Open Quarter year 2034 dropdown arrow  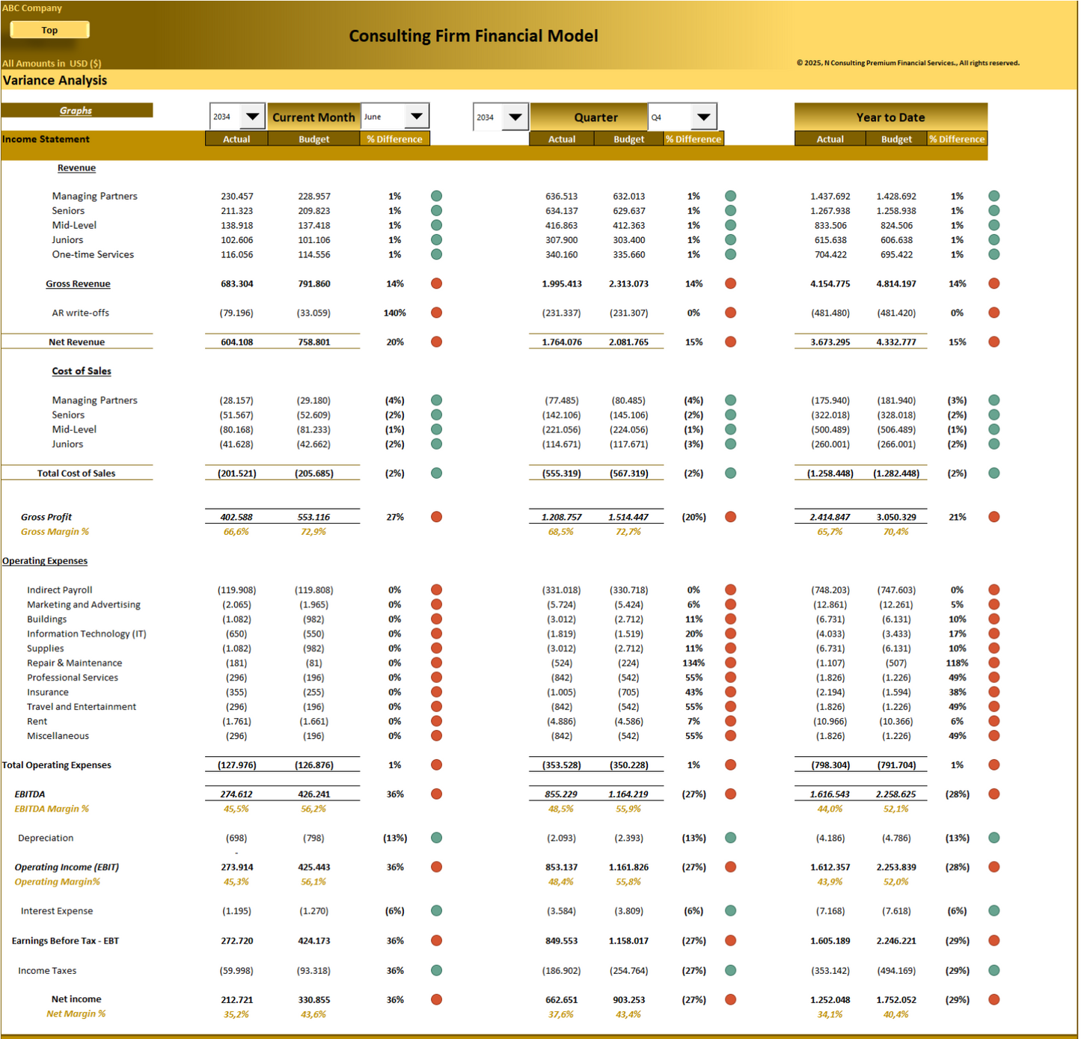click(515, 117)
